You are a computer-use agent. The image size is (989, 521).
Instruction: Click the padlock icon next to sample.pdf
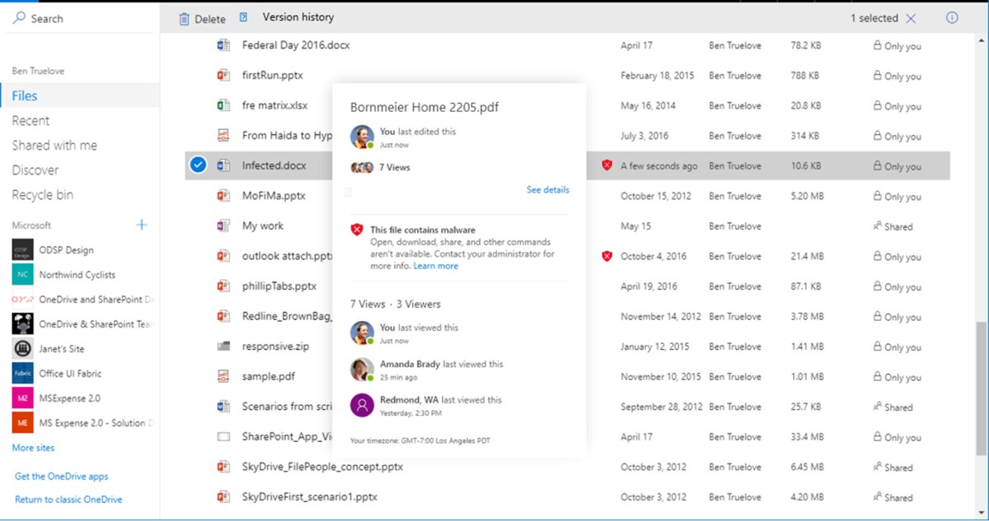tap(877, 376)
